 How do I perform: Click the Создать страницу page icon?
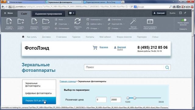pos(9,21)
